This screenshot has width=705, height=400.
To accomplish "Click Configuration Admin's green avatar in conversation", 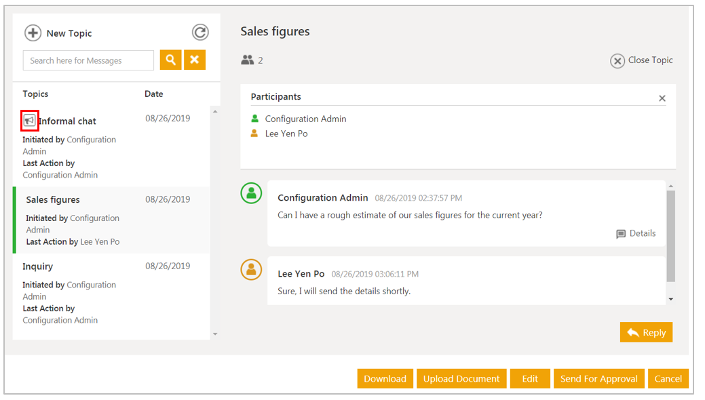I will 251,193.
